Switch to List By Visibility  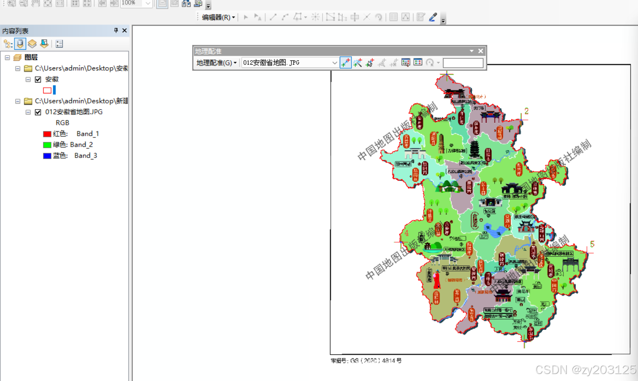coord(32,44)
